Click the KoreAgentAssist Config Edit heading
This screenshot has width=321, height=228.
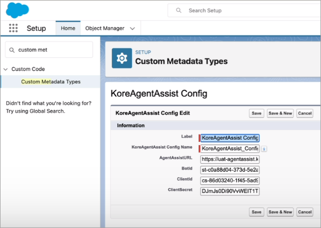(x=153, y=113)
